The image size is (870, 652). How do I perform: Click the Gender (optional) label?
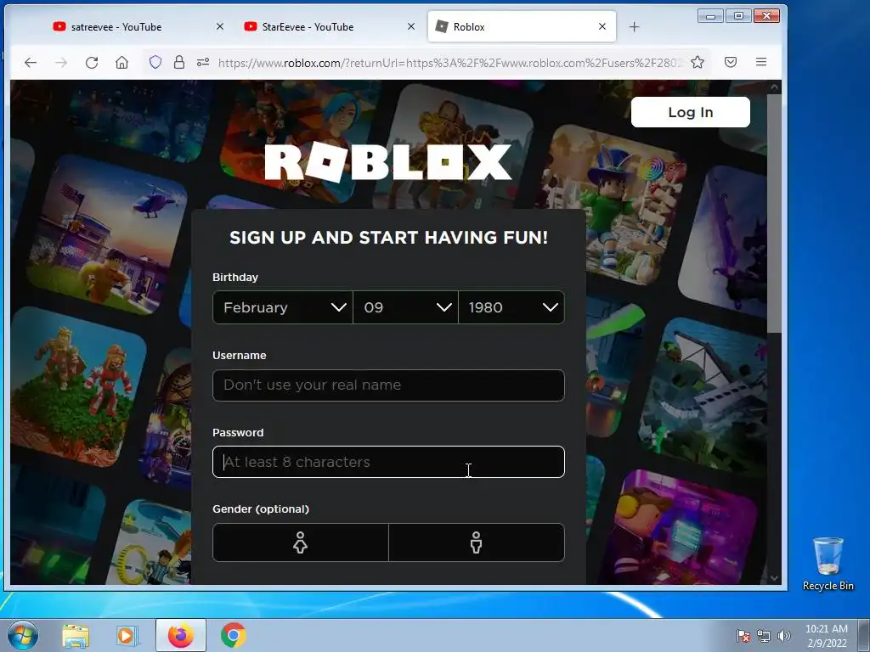pos(261,509)
